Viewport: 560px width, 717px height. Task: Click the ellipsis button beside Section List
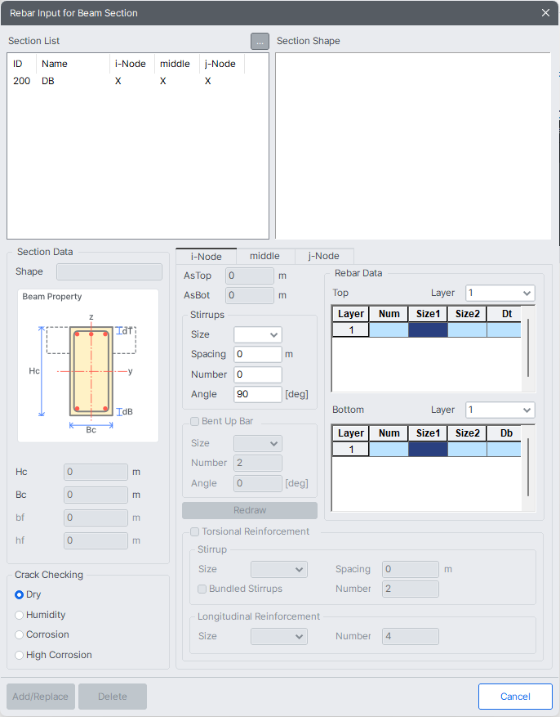pyautogui.click(x=260, y=41)
